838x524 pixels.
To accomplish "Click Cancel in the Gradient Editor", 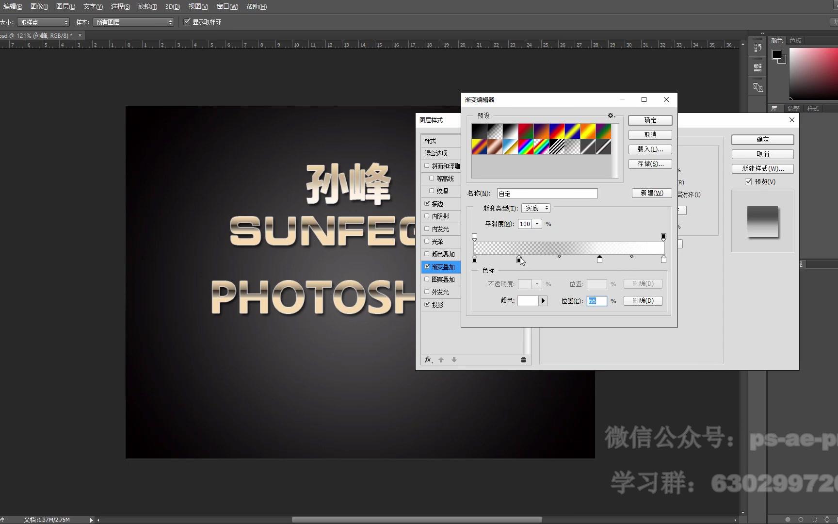I will [x=650, y=134].
